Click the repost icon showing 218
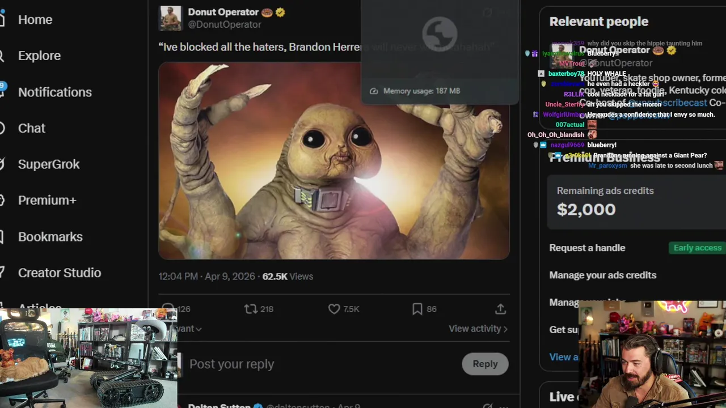The height and width of the screenshot is (408, 726). tap(251, 309)
